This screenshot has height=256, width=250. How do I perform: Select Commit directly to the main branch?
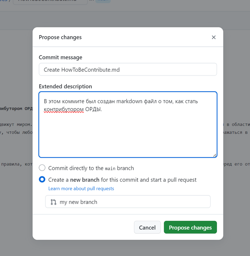click(42, 168)
